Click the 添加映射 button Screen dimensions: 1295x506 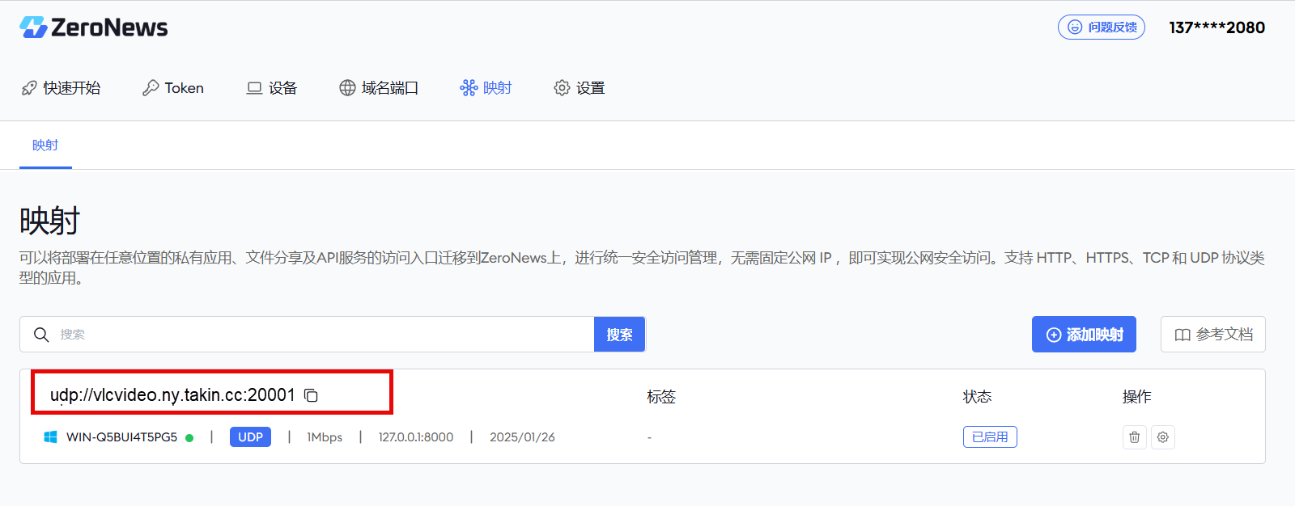click(1084, 335)
